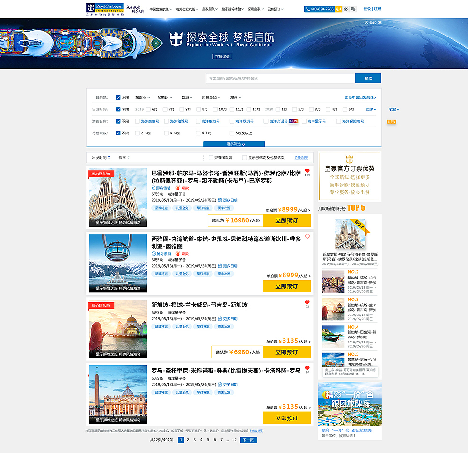
Task: Click the orange NEW badge at right edge
Action: [391, 122]
